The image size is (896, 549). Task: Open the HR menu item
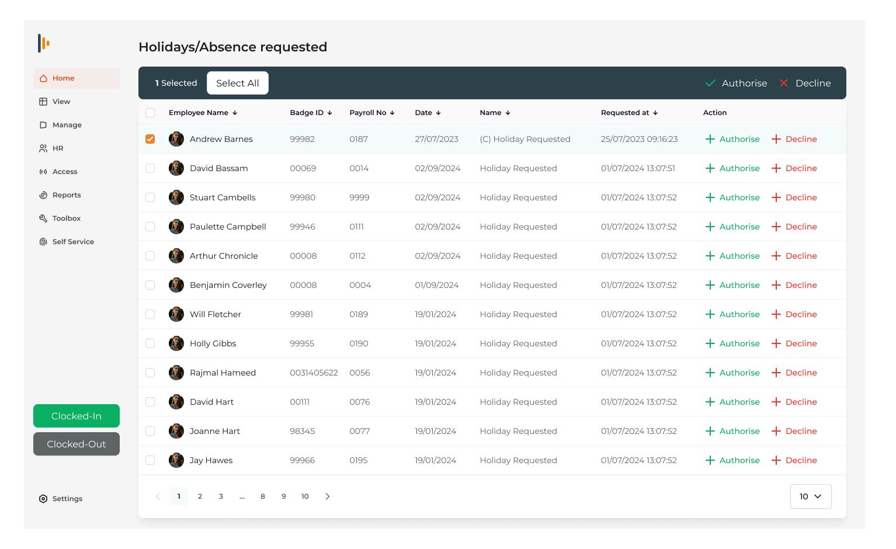(77, 148)
